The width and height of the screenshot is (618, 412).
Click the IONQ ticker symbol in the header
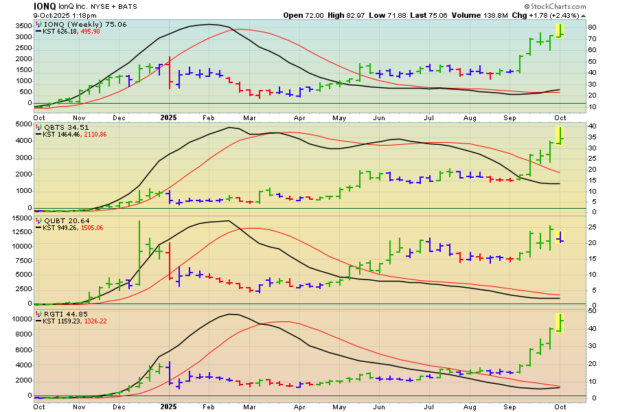[45, 5]
